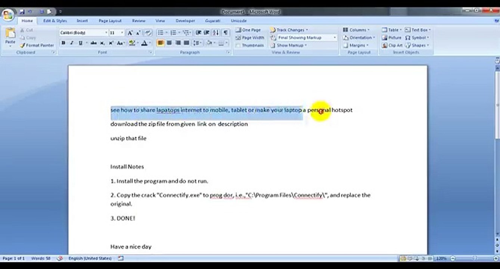
Task: Click the macro recording icon in status bar
Action: click(121, 258)
